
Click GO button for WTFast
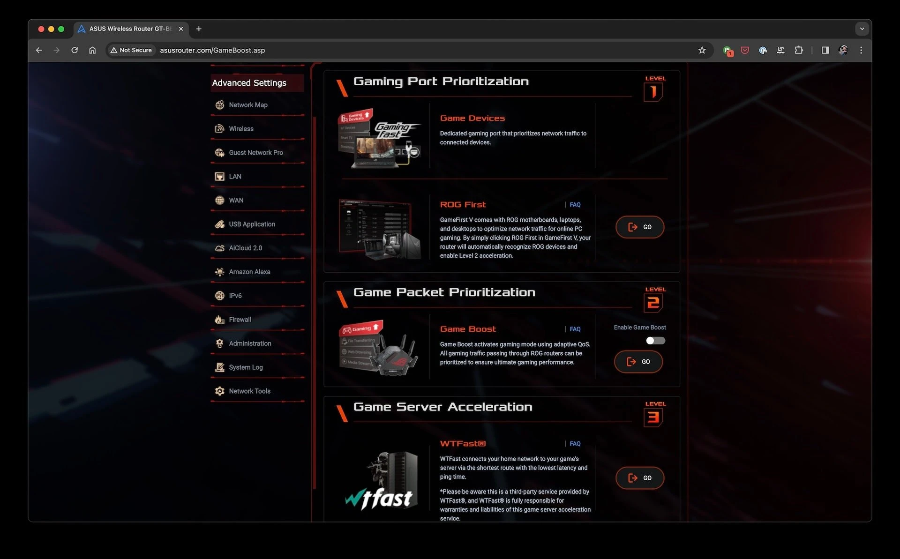640,478
